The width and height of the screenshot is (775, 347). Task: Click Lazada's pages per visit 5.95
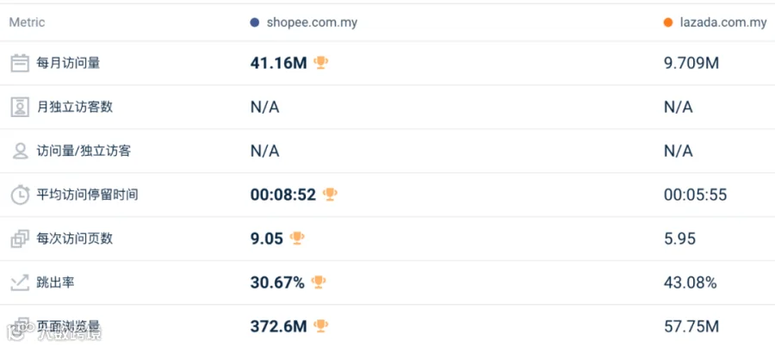680,239
